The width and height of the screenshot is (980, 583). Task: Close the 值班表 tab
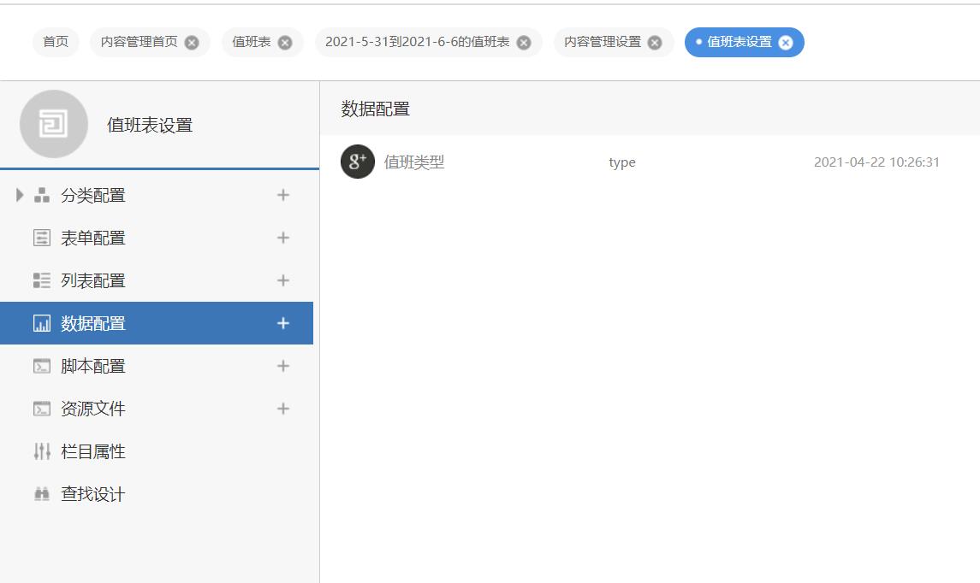[285, 43]
